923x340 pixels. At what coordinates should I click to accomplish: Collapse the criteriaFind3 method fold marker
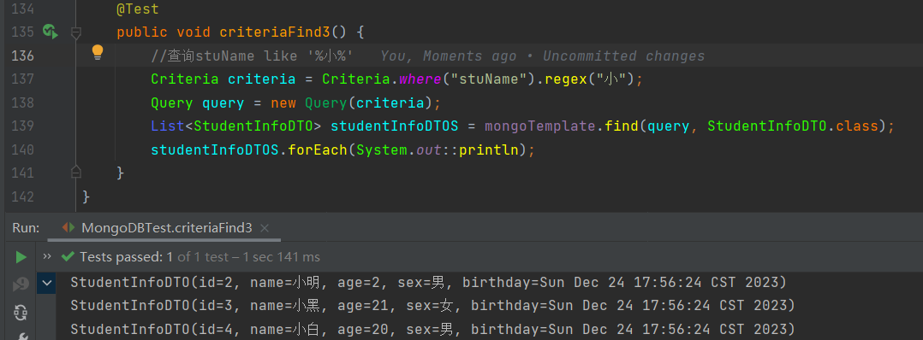click(75, 32)
